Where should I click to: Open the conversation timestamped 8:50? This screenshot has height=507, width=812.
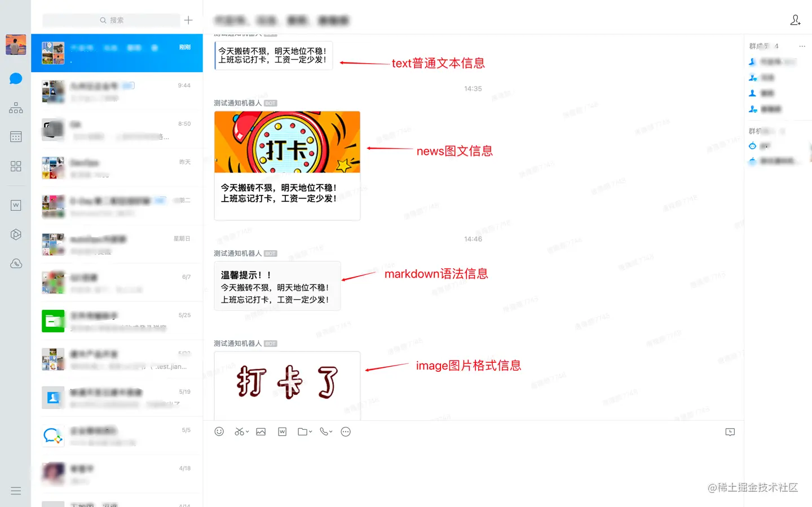[117, 130]
